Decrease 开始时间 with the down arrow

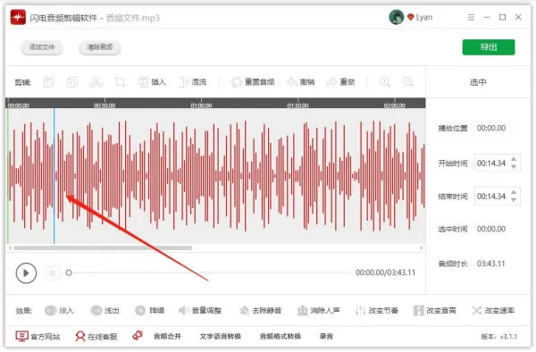(514, 167)
